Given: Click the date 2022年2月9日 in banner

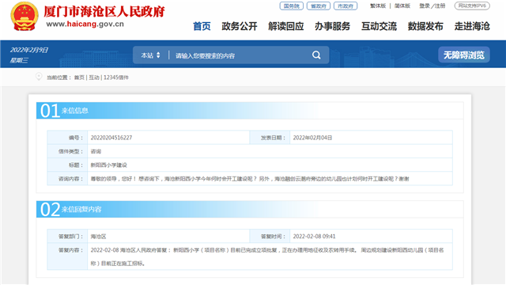Looking at the screenshot, I should [x=29, y=50].
